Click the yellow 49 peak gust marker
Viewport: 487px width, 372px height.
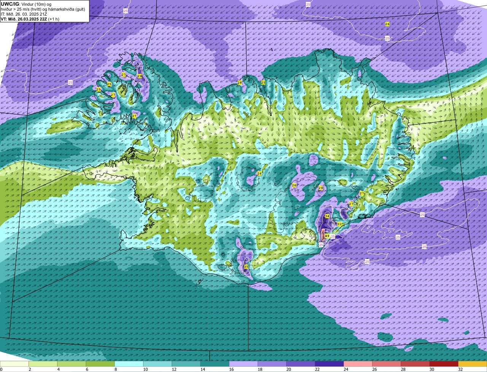327,236
